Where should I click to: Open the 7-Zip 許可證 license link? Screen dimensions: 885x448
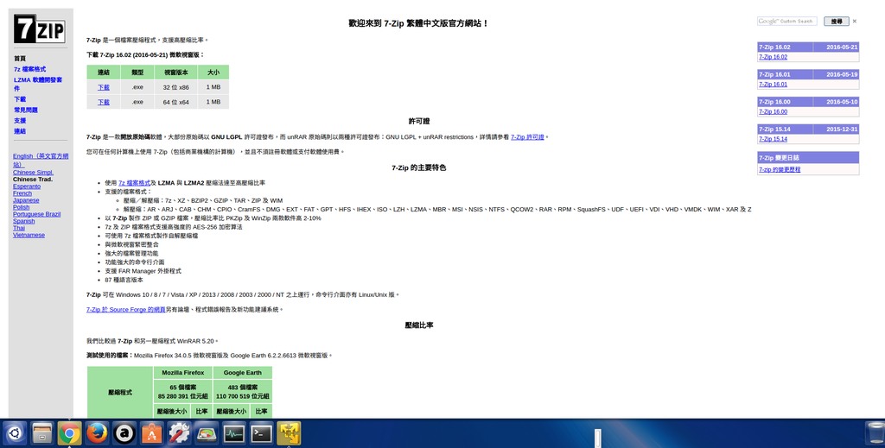click(527, 137)
